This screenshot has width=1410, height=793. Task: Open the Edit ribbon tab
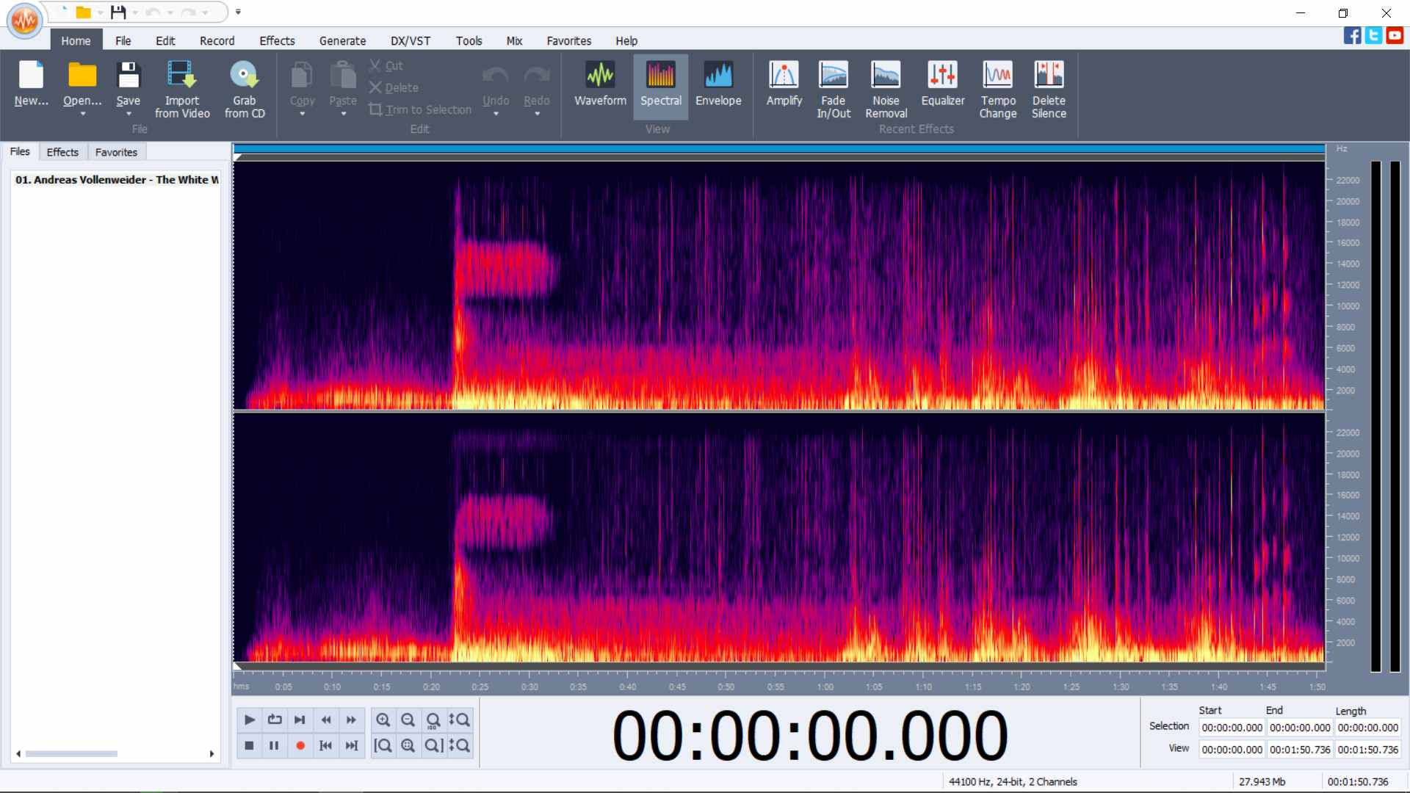pos(165,41)
